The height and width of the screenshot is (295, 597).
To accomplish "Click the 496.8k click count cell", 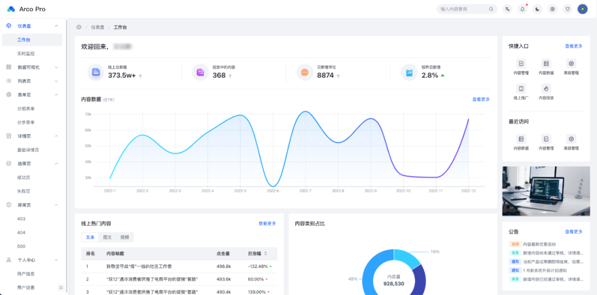I will (223, 266).
